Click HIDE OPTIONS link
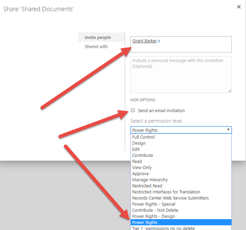This screenshot has width=246, height=230. 143,100
